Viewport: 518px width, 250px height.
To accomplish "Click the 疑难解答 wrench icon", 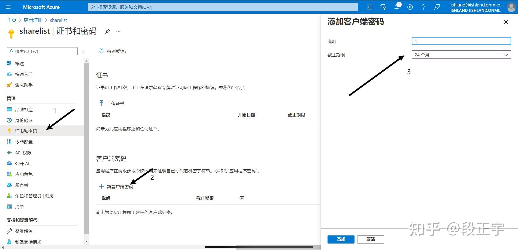I will 9,231.
